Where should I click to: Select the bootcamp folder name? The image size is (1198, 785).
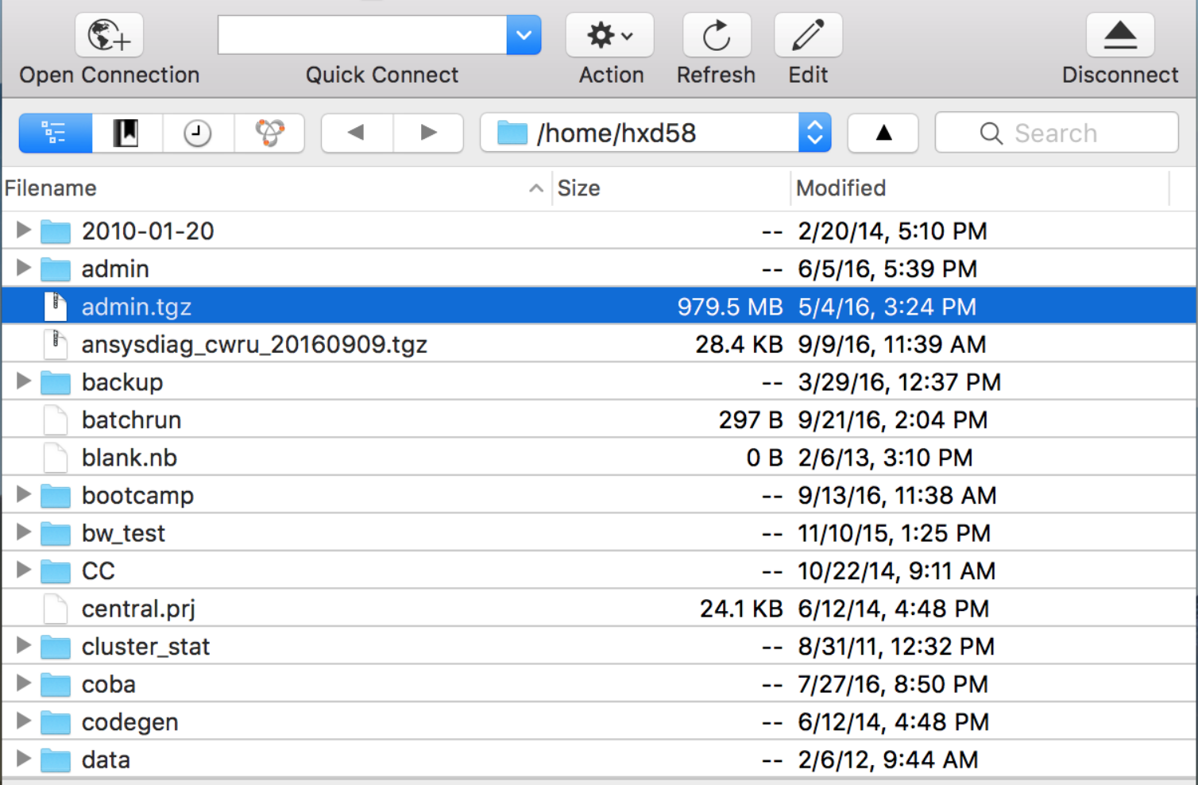click(137, 496)
